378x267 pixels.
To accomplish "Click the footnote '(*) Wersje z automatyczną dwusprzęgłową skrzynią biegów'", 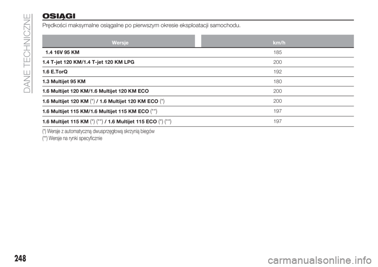I will [98, 132].
